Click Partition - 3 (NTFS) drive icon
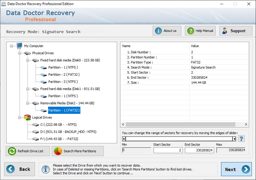This screenshot has width=256, height=180. click(x=44, y=82)
